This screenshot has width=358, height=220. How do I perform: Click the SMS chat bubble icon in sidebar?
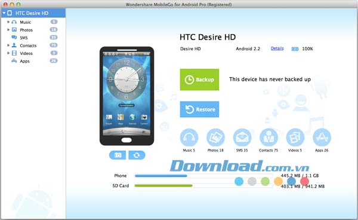tap(14, 37)
